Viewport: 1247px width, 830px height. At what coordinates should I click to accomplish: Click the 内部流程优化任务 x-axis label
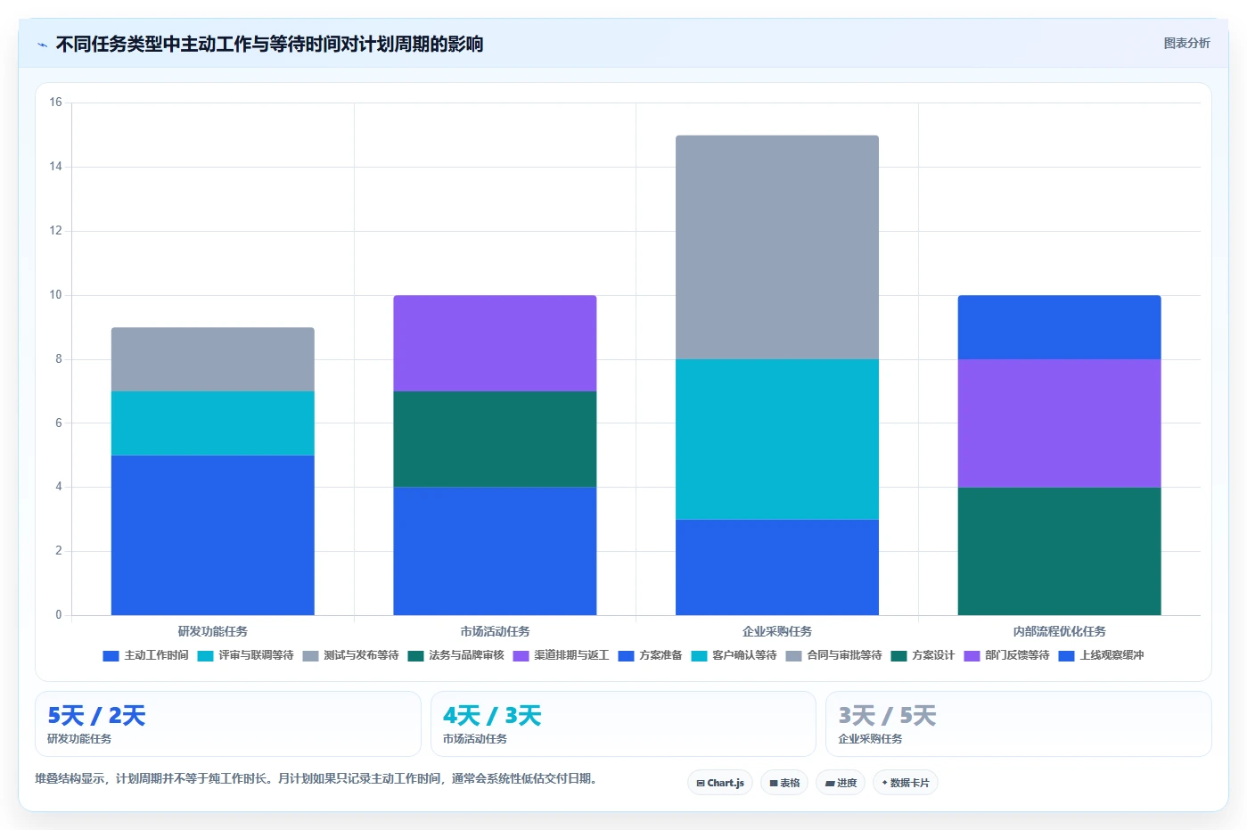[1060, 631]
